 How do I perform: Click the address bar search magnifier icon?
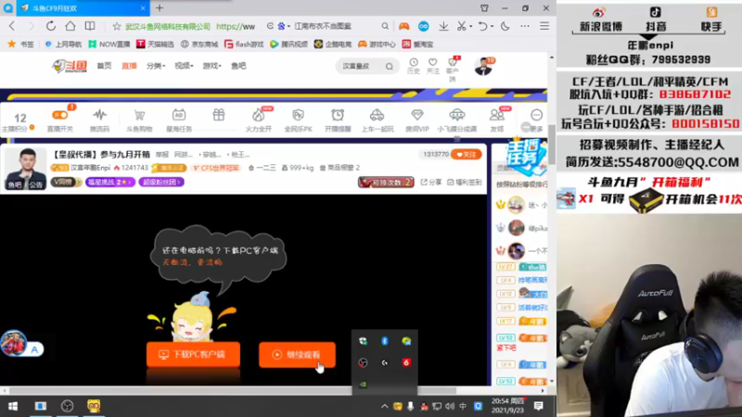pyautogui.click(x=385, y=27)
